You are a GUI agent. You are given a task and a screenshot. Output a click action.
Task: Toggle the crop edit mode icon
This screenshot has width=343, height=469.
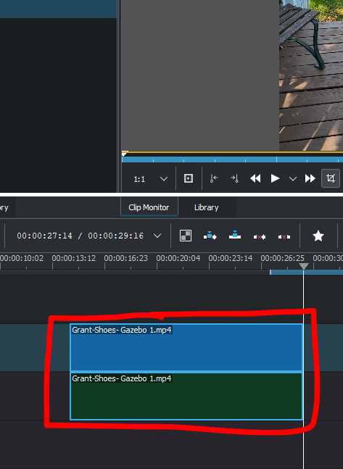coord(331,178)
